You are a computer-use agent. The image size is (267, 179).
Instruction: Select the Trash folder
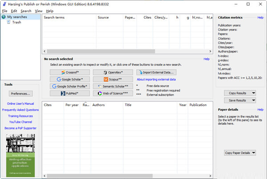16,22
